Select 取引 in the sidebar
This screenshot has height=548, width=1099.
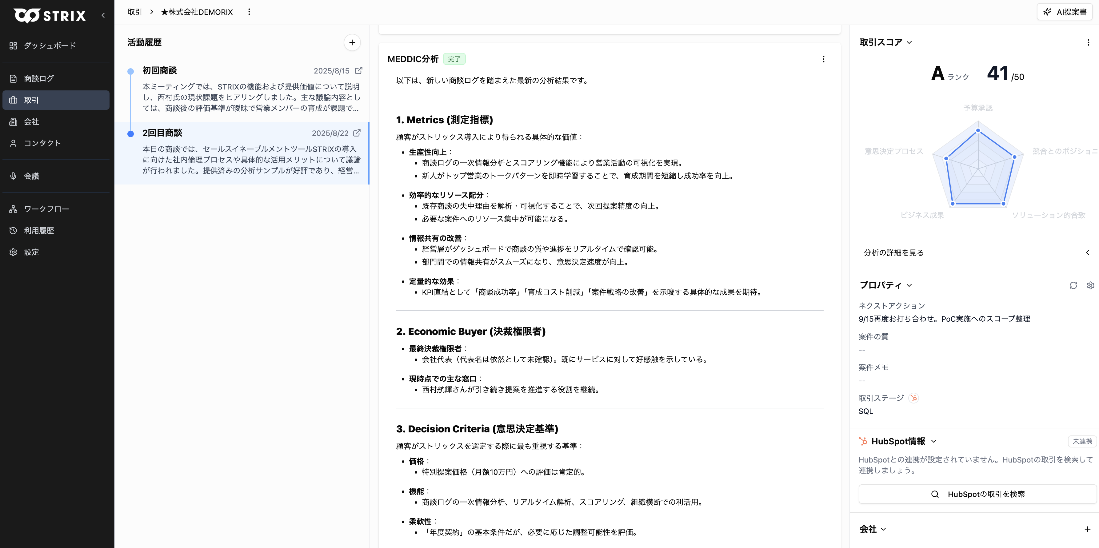click(56, 100)
